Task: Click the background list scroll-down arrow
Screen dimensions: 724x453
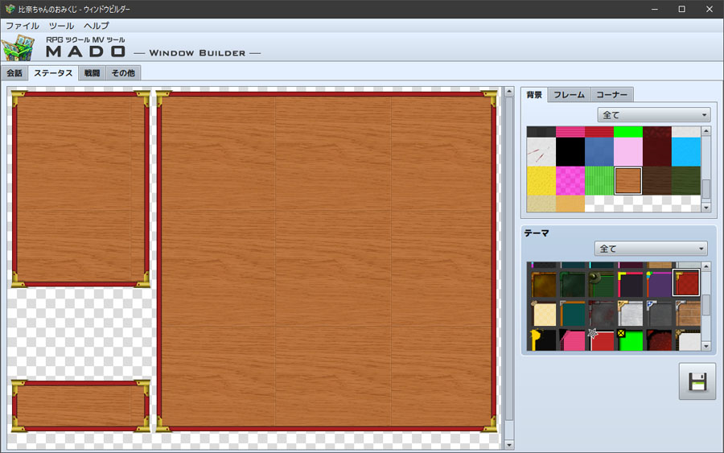Action: [x=706, y=208]
